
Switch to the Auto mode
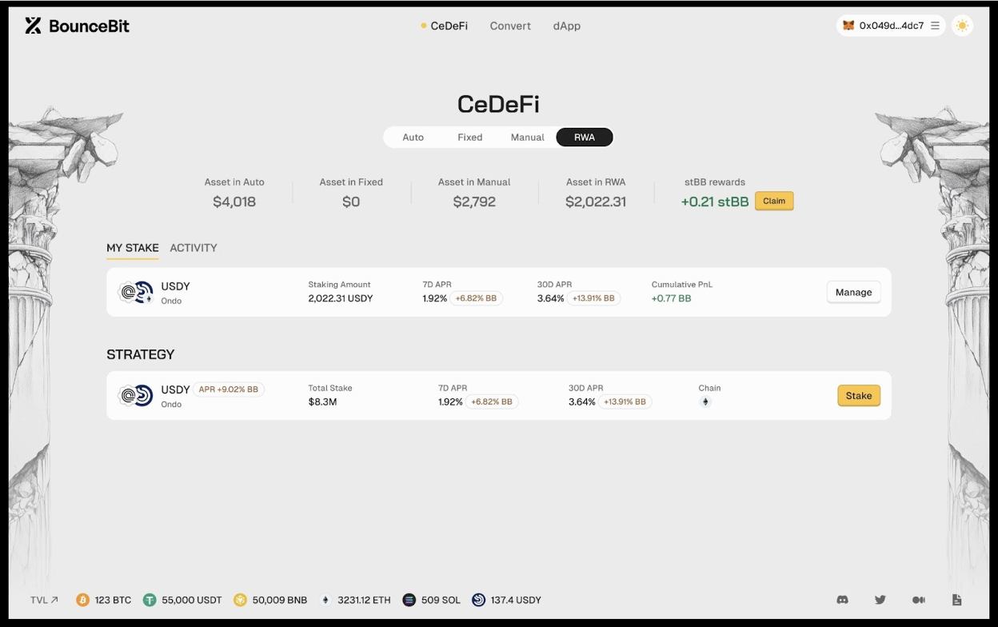coord(413,138)
